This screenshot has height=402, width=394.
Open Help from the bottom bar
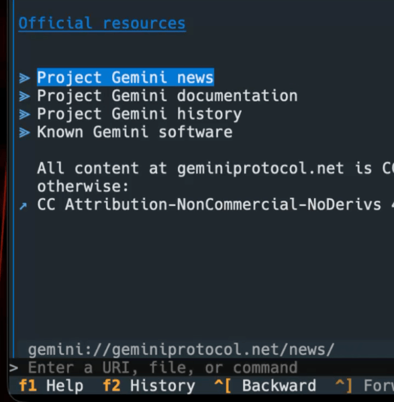point(65,386)
